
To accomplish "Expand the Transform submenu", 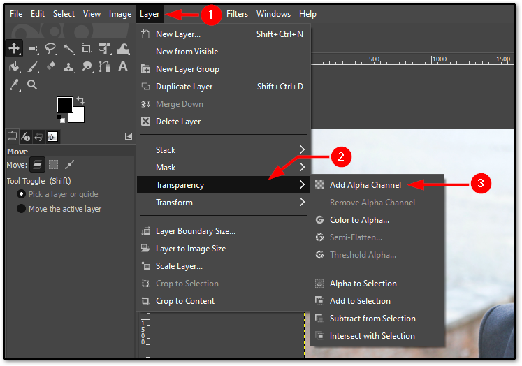I will tap(223, 203).
